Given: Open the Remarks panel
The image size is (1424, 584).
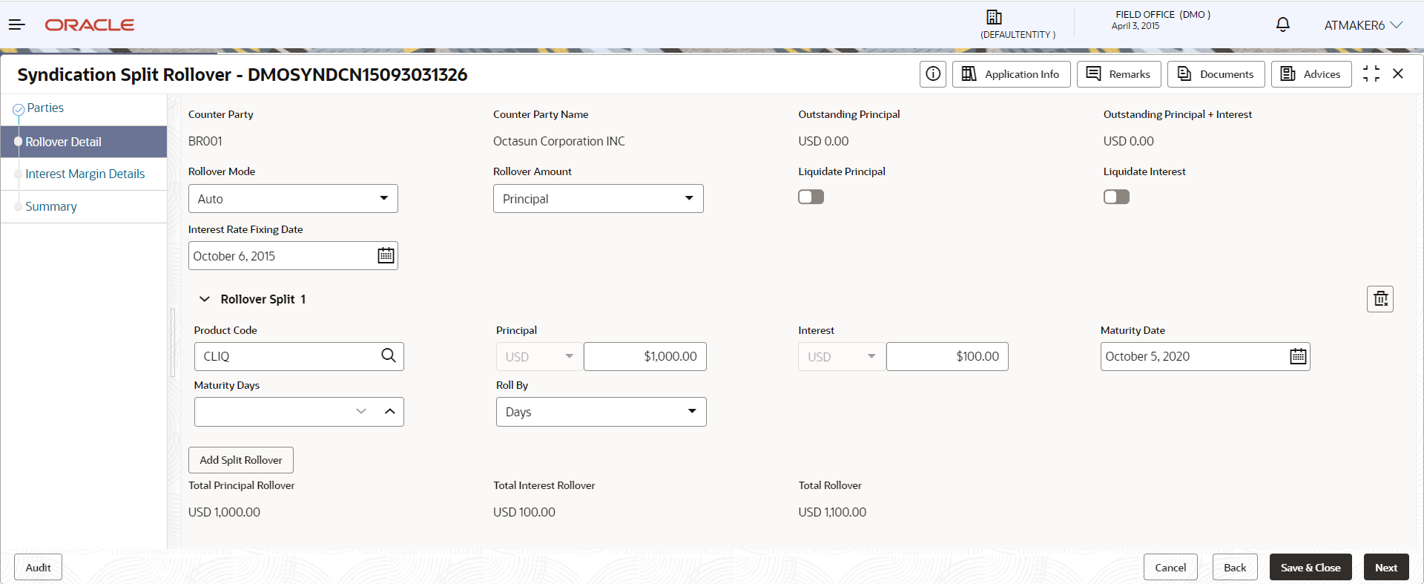Looking at the screenshot, I should click(1119, 74).
